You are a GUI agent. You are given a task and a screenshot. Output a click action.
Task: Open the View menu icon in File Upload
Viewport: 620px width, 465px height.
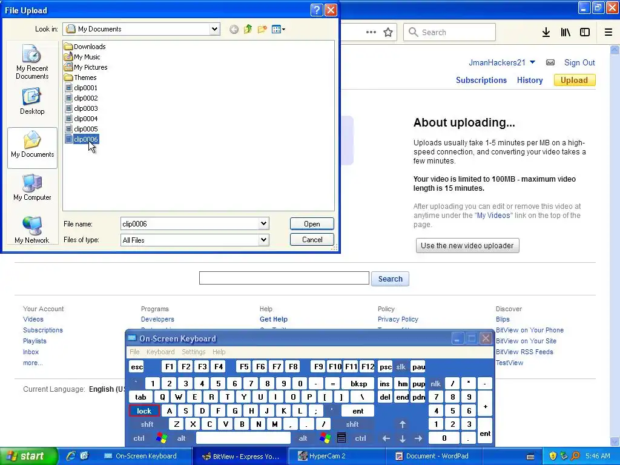279,29
